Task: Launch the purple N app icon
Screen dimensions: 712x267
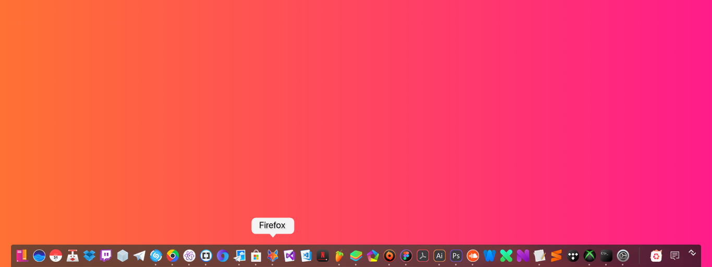Action: pyautogui.click(x=523, y=256)
